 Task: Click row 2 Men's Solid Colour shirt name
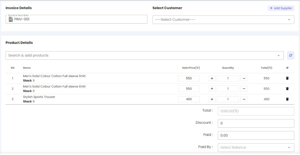54,86
